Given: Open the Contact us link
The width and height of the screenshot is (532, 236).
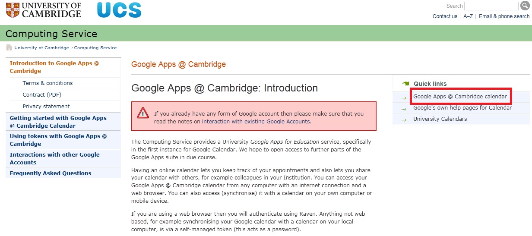Looking at the screenshot, I should [445, 16].
